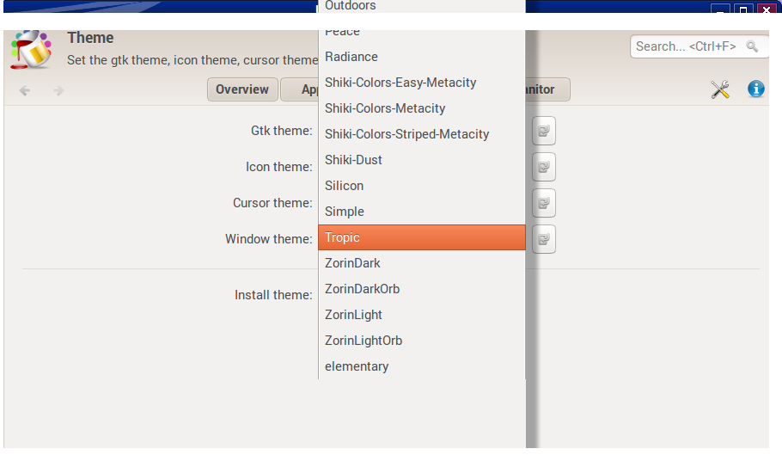The image size is (782, 461).
Task: Select the Shiki-Colors-Striped-Metacity entry
Action: [421, 134]
